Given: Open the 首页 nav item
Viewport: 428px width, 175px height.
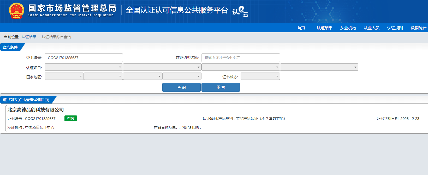Looking at the screenshot, I should (301, 28).
